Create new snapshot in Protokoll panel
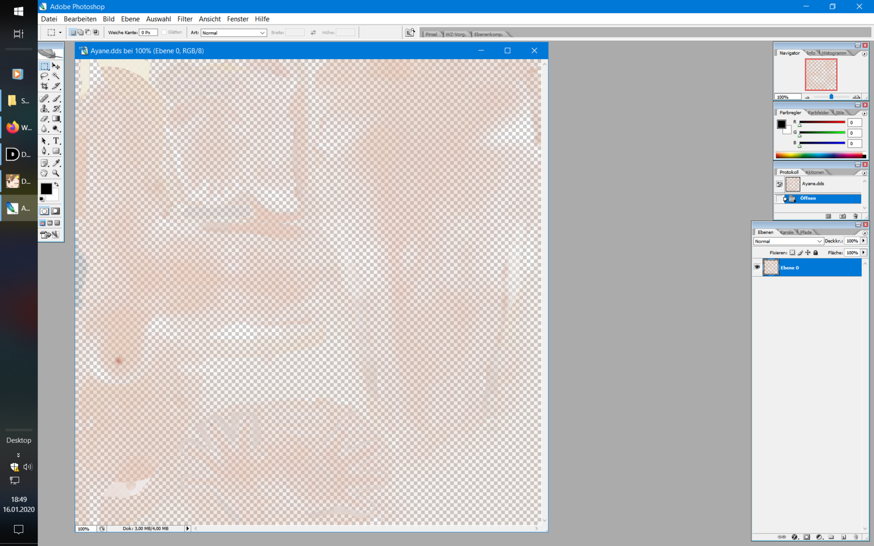 tap(843, 216)
